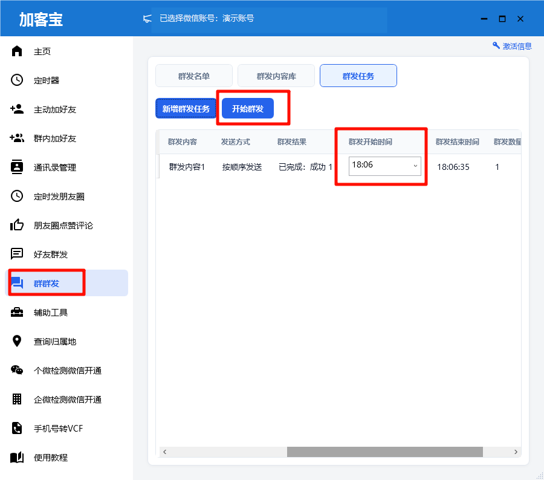Click the 群发内容 column header
The width and height of the screenshot is (544, 480).
[x=183, y=141]
